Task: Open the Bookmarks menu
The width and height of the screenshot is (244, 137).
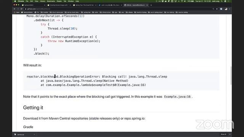Action: [51, 1]
